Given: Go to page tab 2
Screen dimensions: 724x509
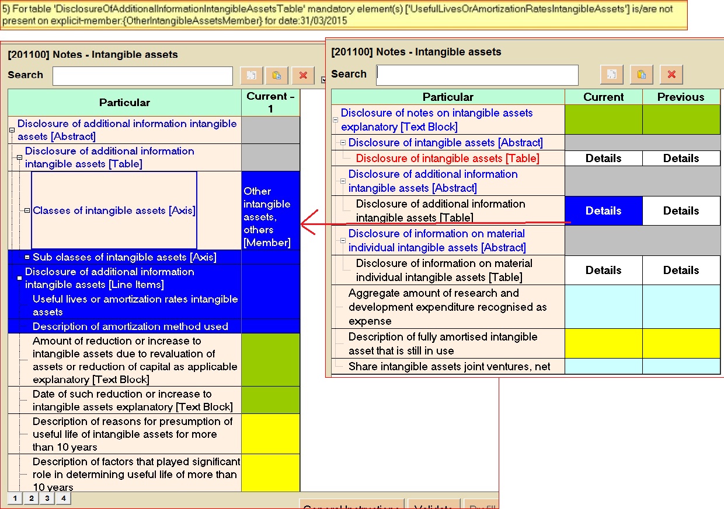Looking at the screenshot, I should 31,499.
